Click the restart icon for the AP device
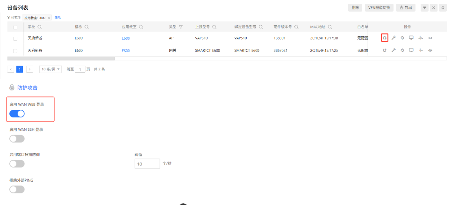This screenshot has width=451, height=205. click(402, 38)
